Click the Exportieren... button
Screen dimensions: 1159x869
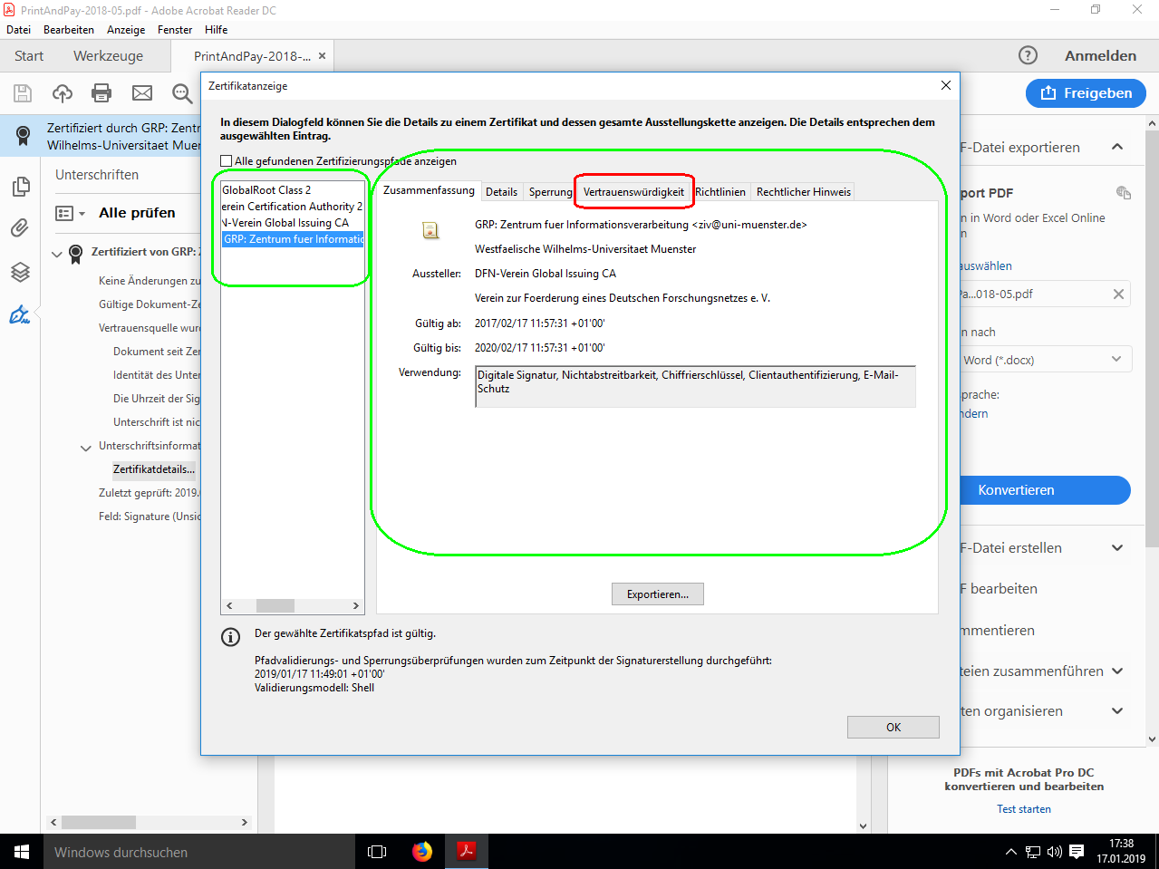[658, 594]
